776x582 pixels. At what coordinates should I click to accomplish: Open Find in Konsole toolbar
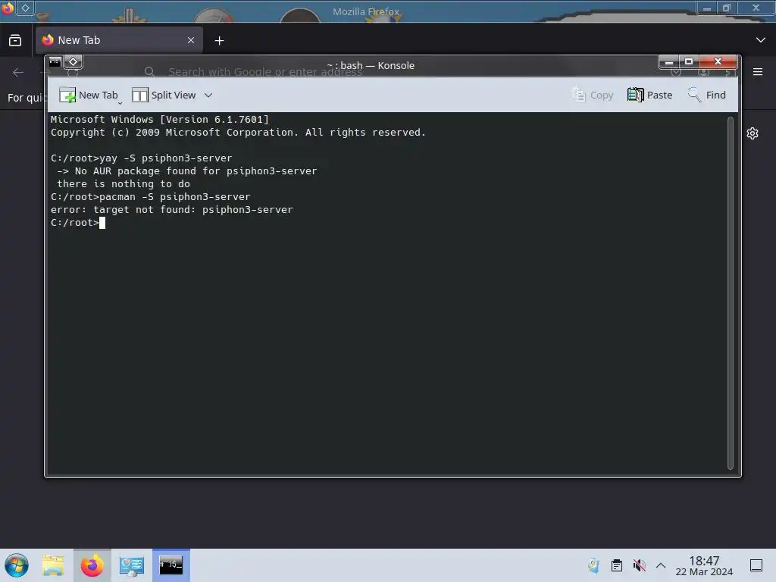[707, 95]
